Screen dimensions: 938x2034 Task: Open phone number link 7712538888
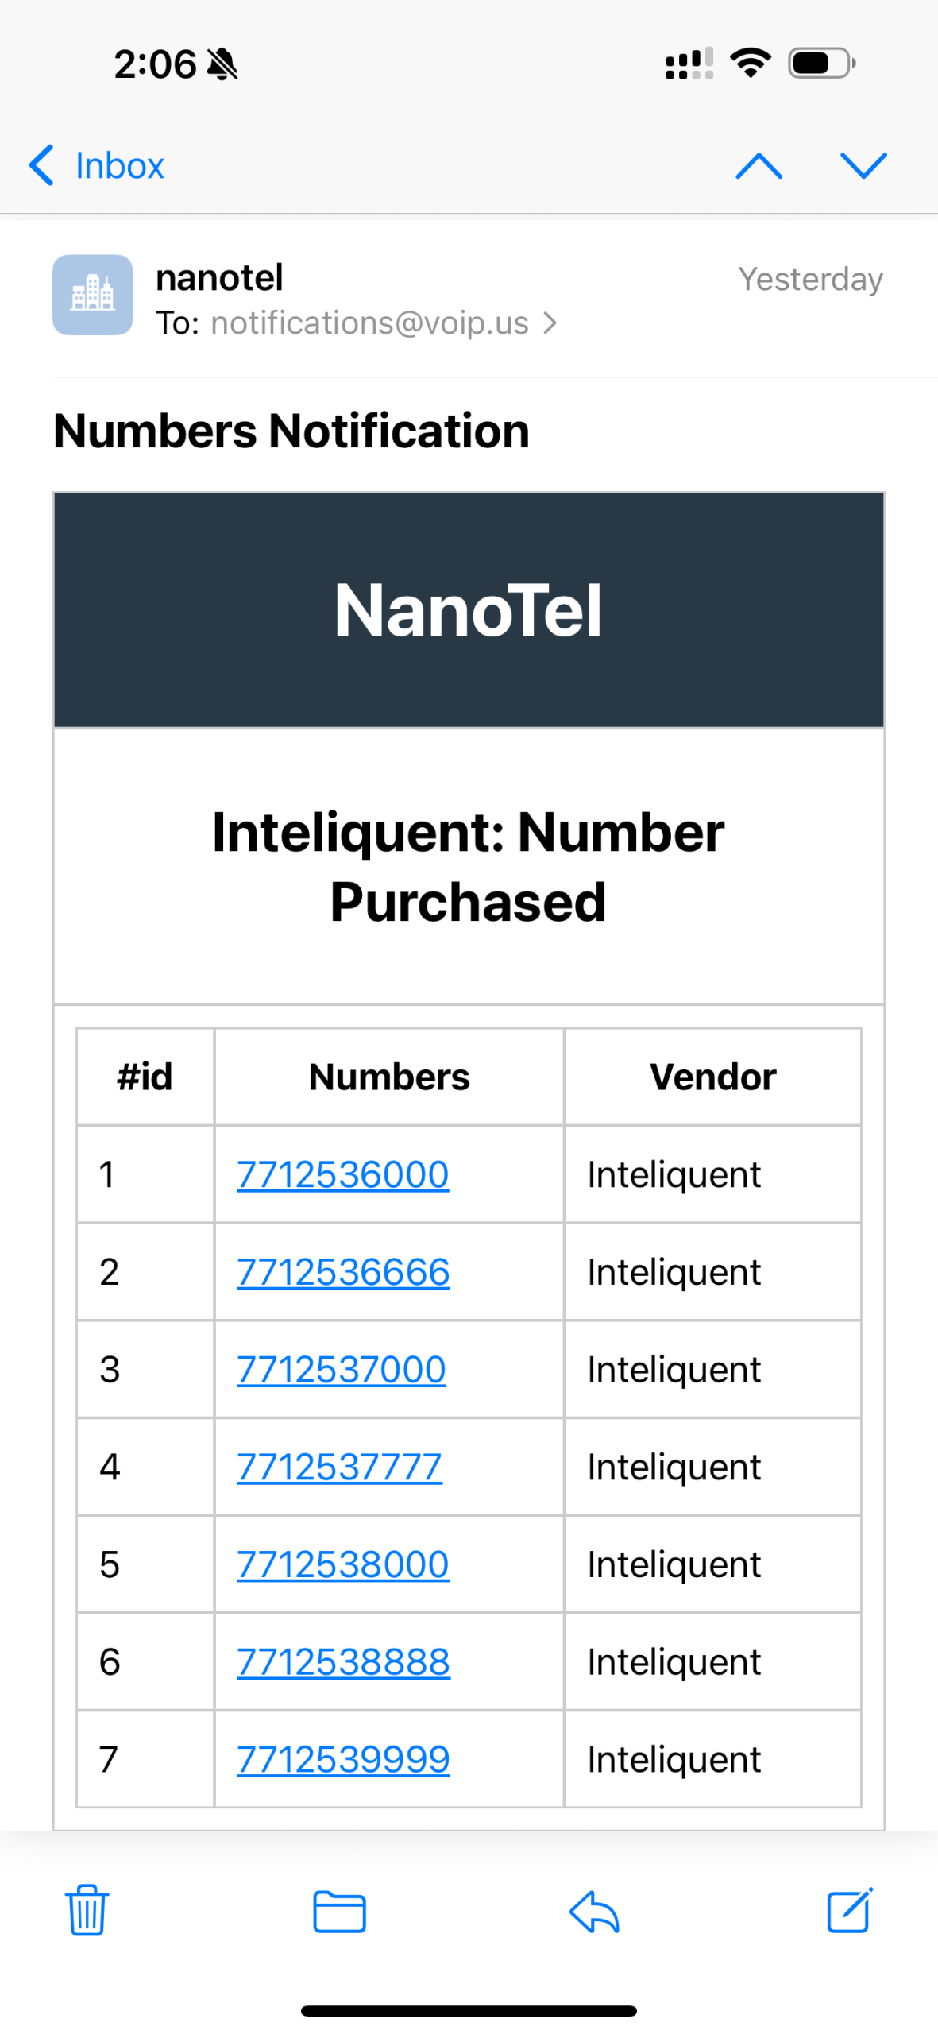(x=343, y=1661)
